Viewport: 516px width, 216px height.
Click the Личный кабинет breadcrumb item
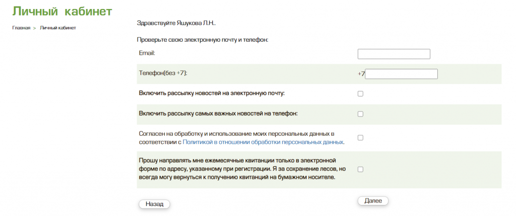point(58,28)
